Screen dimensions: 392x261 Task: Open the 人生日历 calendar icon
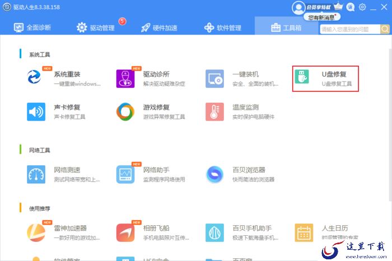pos(304,232)
